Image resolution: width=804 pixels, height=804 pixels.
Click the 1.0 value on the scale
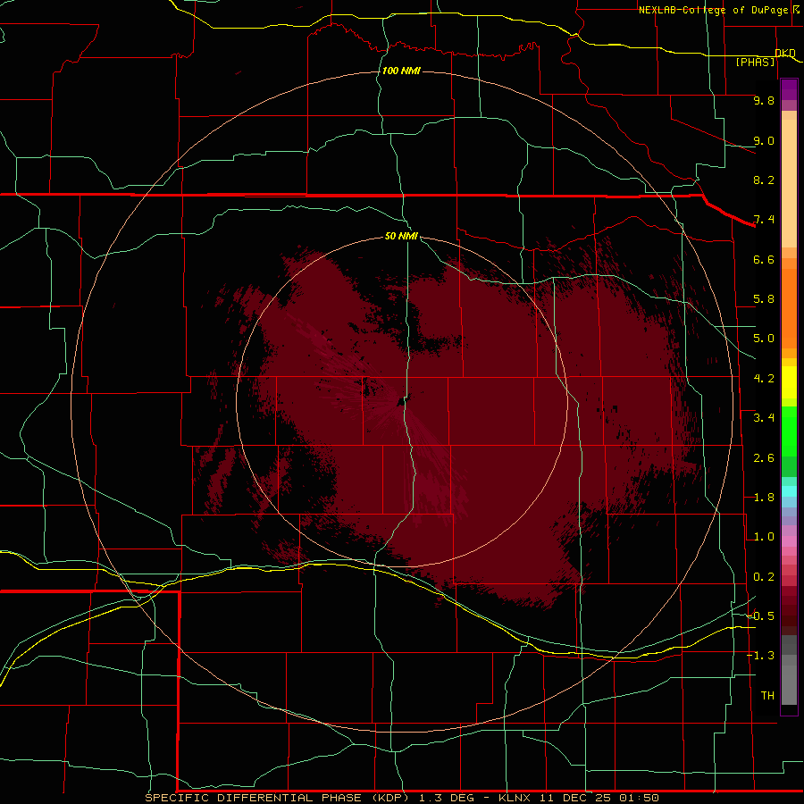click(764, 537)
